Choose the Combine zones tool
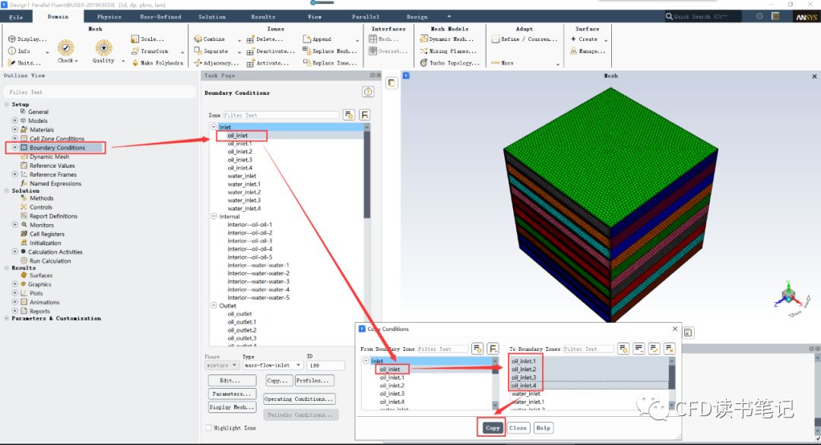The image size is (821, 445). coord(210,39)
